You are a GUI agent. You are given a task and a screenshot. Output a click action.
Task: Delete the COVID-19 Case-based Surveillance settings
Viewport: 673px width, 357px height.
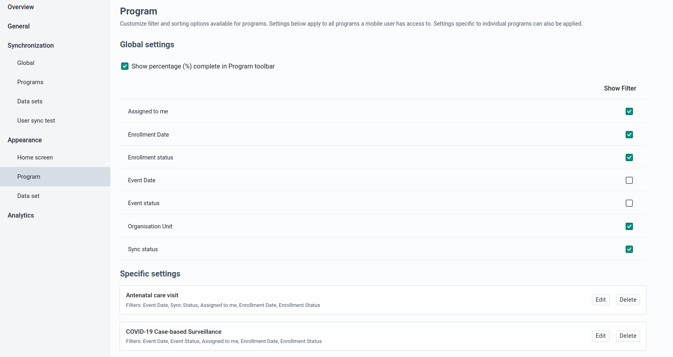[x=628, y=336]
